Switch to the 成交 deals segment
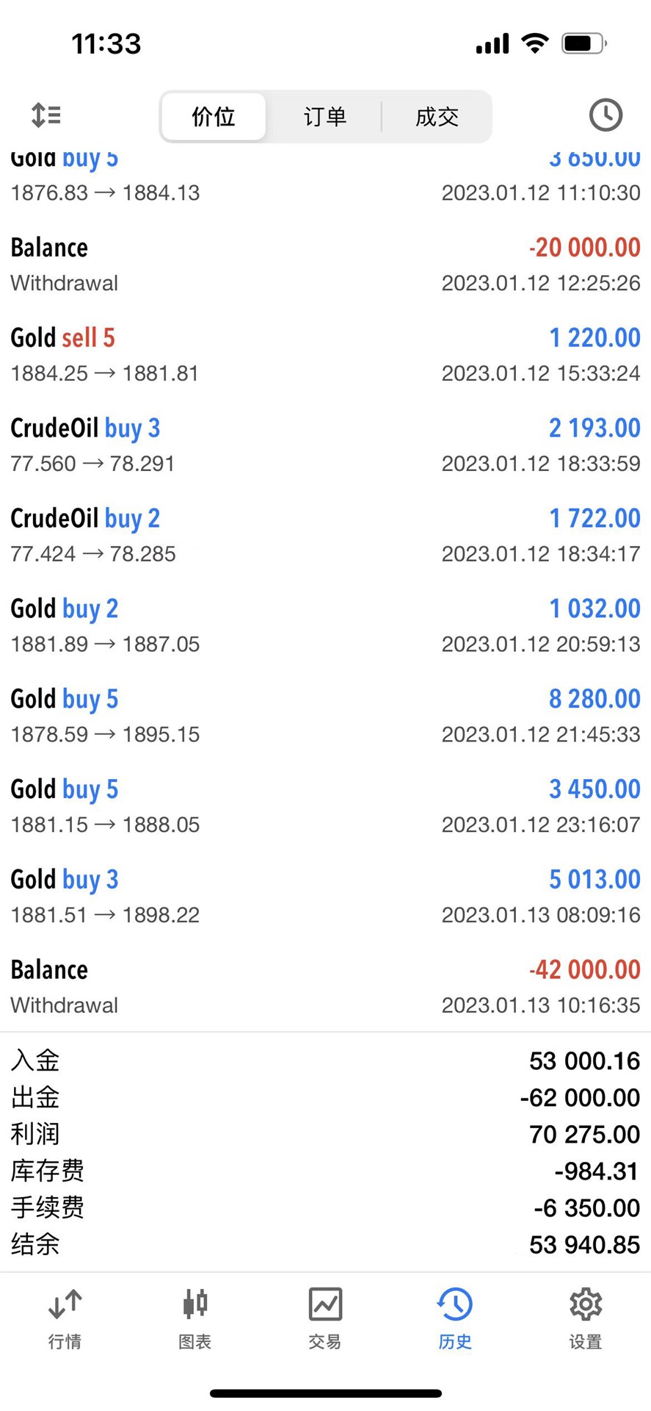This screenshot has height=1411, width=651. (437, 116)
